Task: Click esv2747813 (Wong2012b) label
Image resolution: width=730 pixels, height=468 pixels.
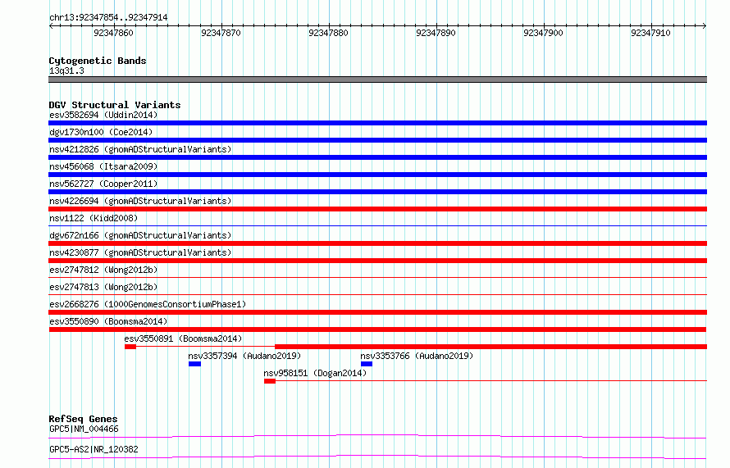Action: [103, 287]
